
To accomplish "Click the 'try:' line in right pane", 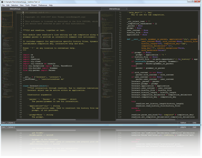I will (x=133, y=102).
